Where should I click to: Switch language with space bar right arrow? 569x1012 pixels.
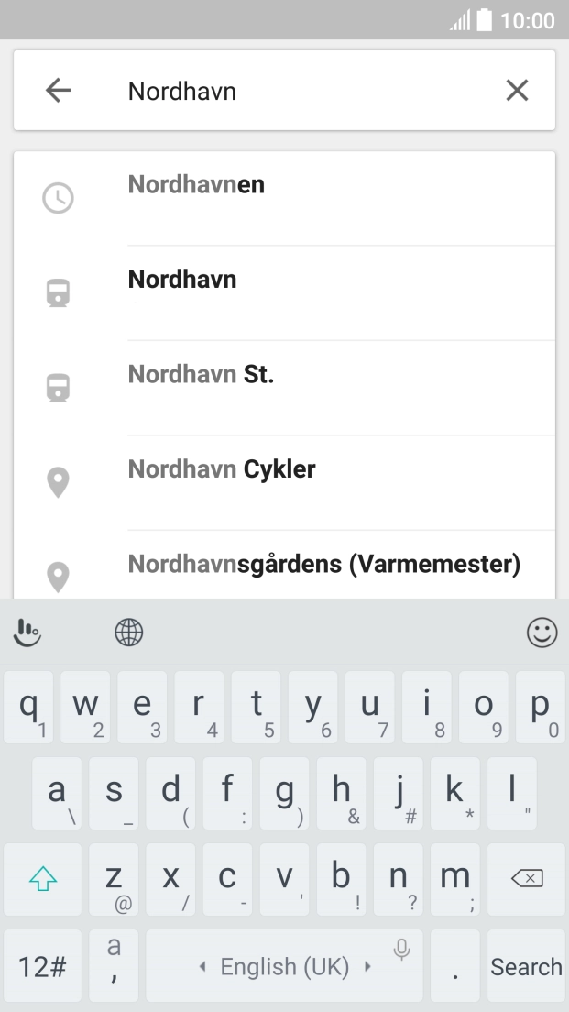coord(367,967)
